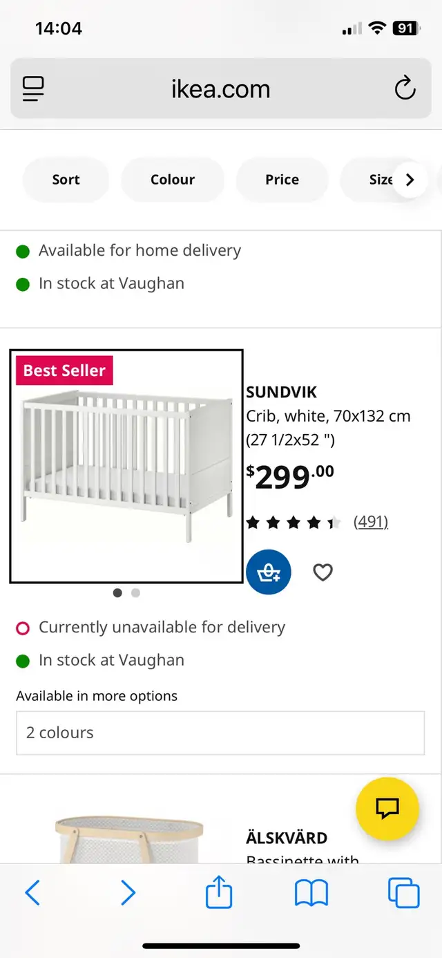Share the page using the share icon
442x958 pixels.
[x=218, y=892]
